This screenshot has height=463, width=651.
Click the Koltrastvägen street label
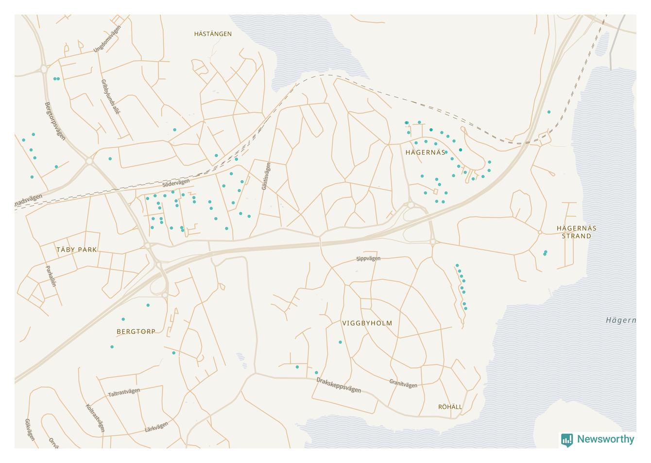tap(95, 418)
